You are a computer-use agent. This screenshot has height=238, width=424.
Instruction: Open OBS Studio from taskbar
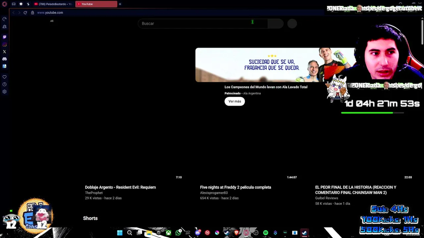click(256, 233)
